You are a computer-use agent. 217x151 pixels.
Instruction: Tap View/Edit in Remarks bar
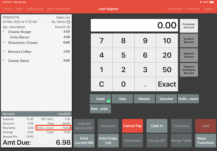coord(64,114)
